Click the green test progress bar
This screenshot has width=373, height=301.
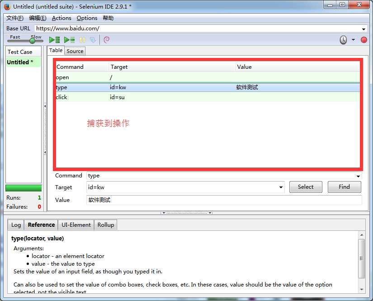coord(24,188)
